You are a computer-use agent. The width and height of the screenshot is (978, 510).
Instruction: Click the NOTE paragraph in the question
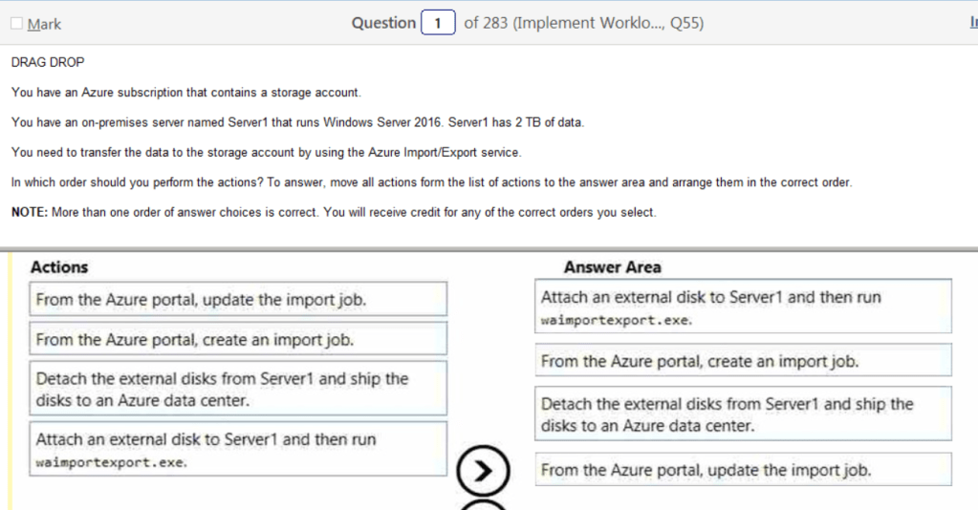[334, 212]
